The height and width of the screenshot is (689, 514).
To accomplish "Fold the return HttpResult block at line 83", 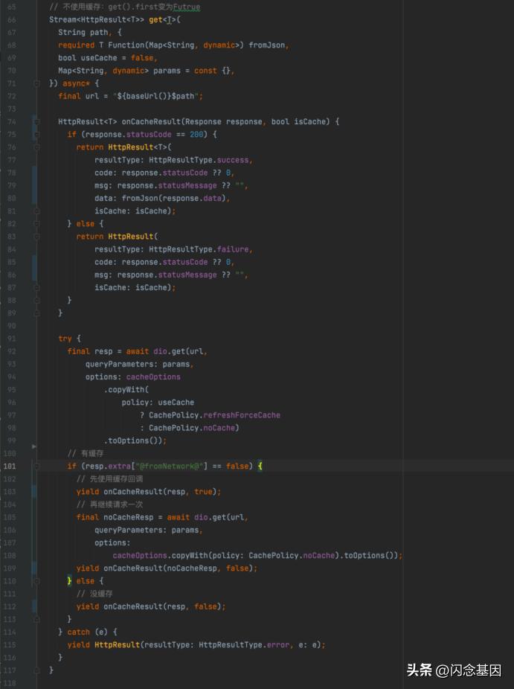I will point(37,237).
